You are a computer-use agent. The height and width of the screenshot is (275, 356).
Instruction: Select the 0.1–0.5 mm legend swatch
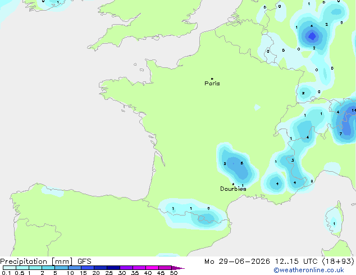10,268
